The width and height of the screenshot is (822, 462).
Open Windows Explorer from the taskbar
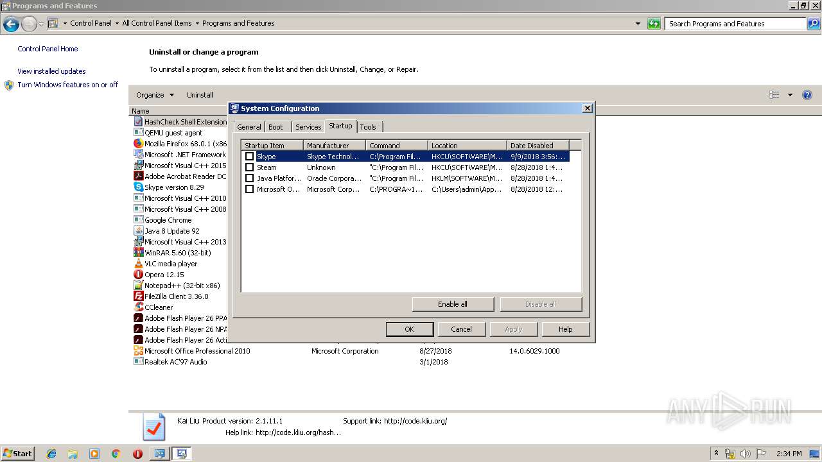click(x=73, y=454)
